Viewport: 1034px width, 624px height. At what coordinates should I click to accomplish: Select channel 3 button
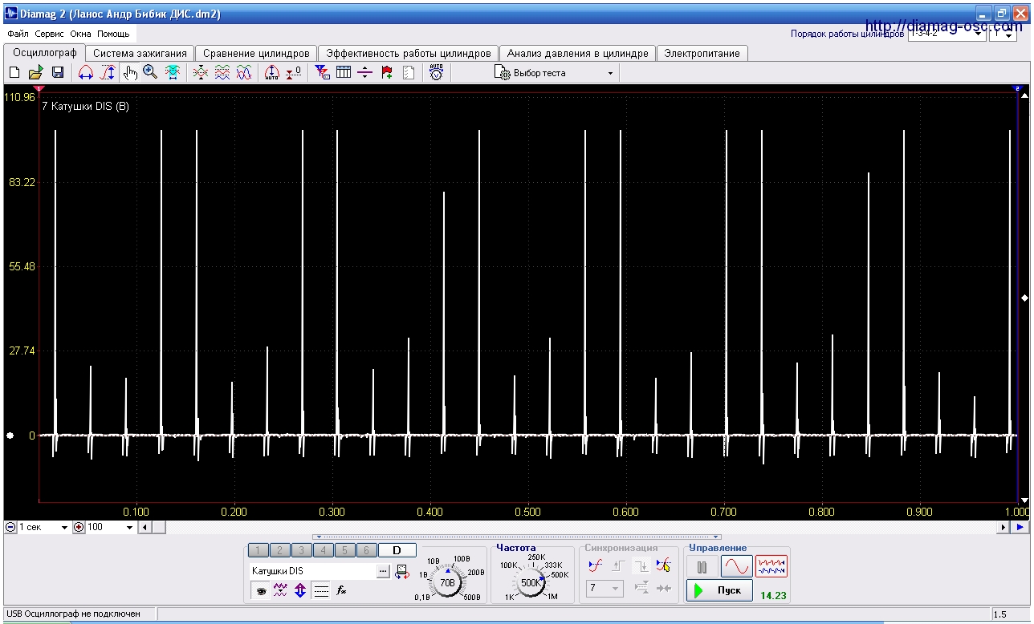point(301,550)
